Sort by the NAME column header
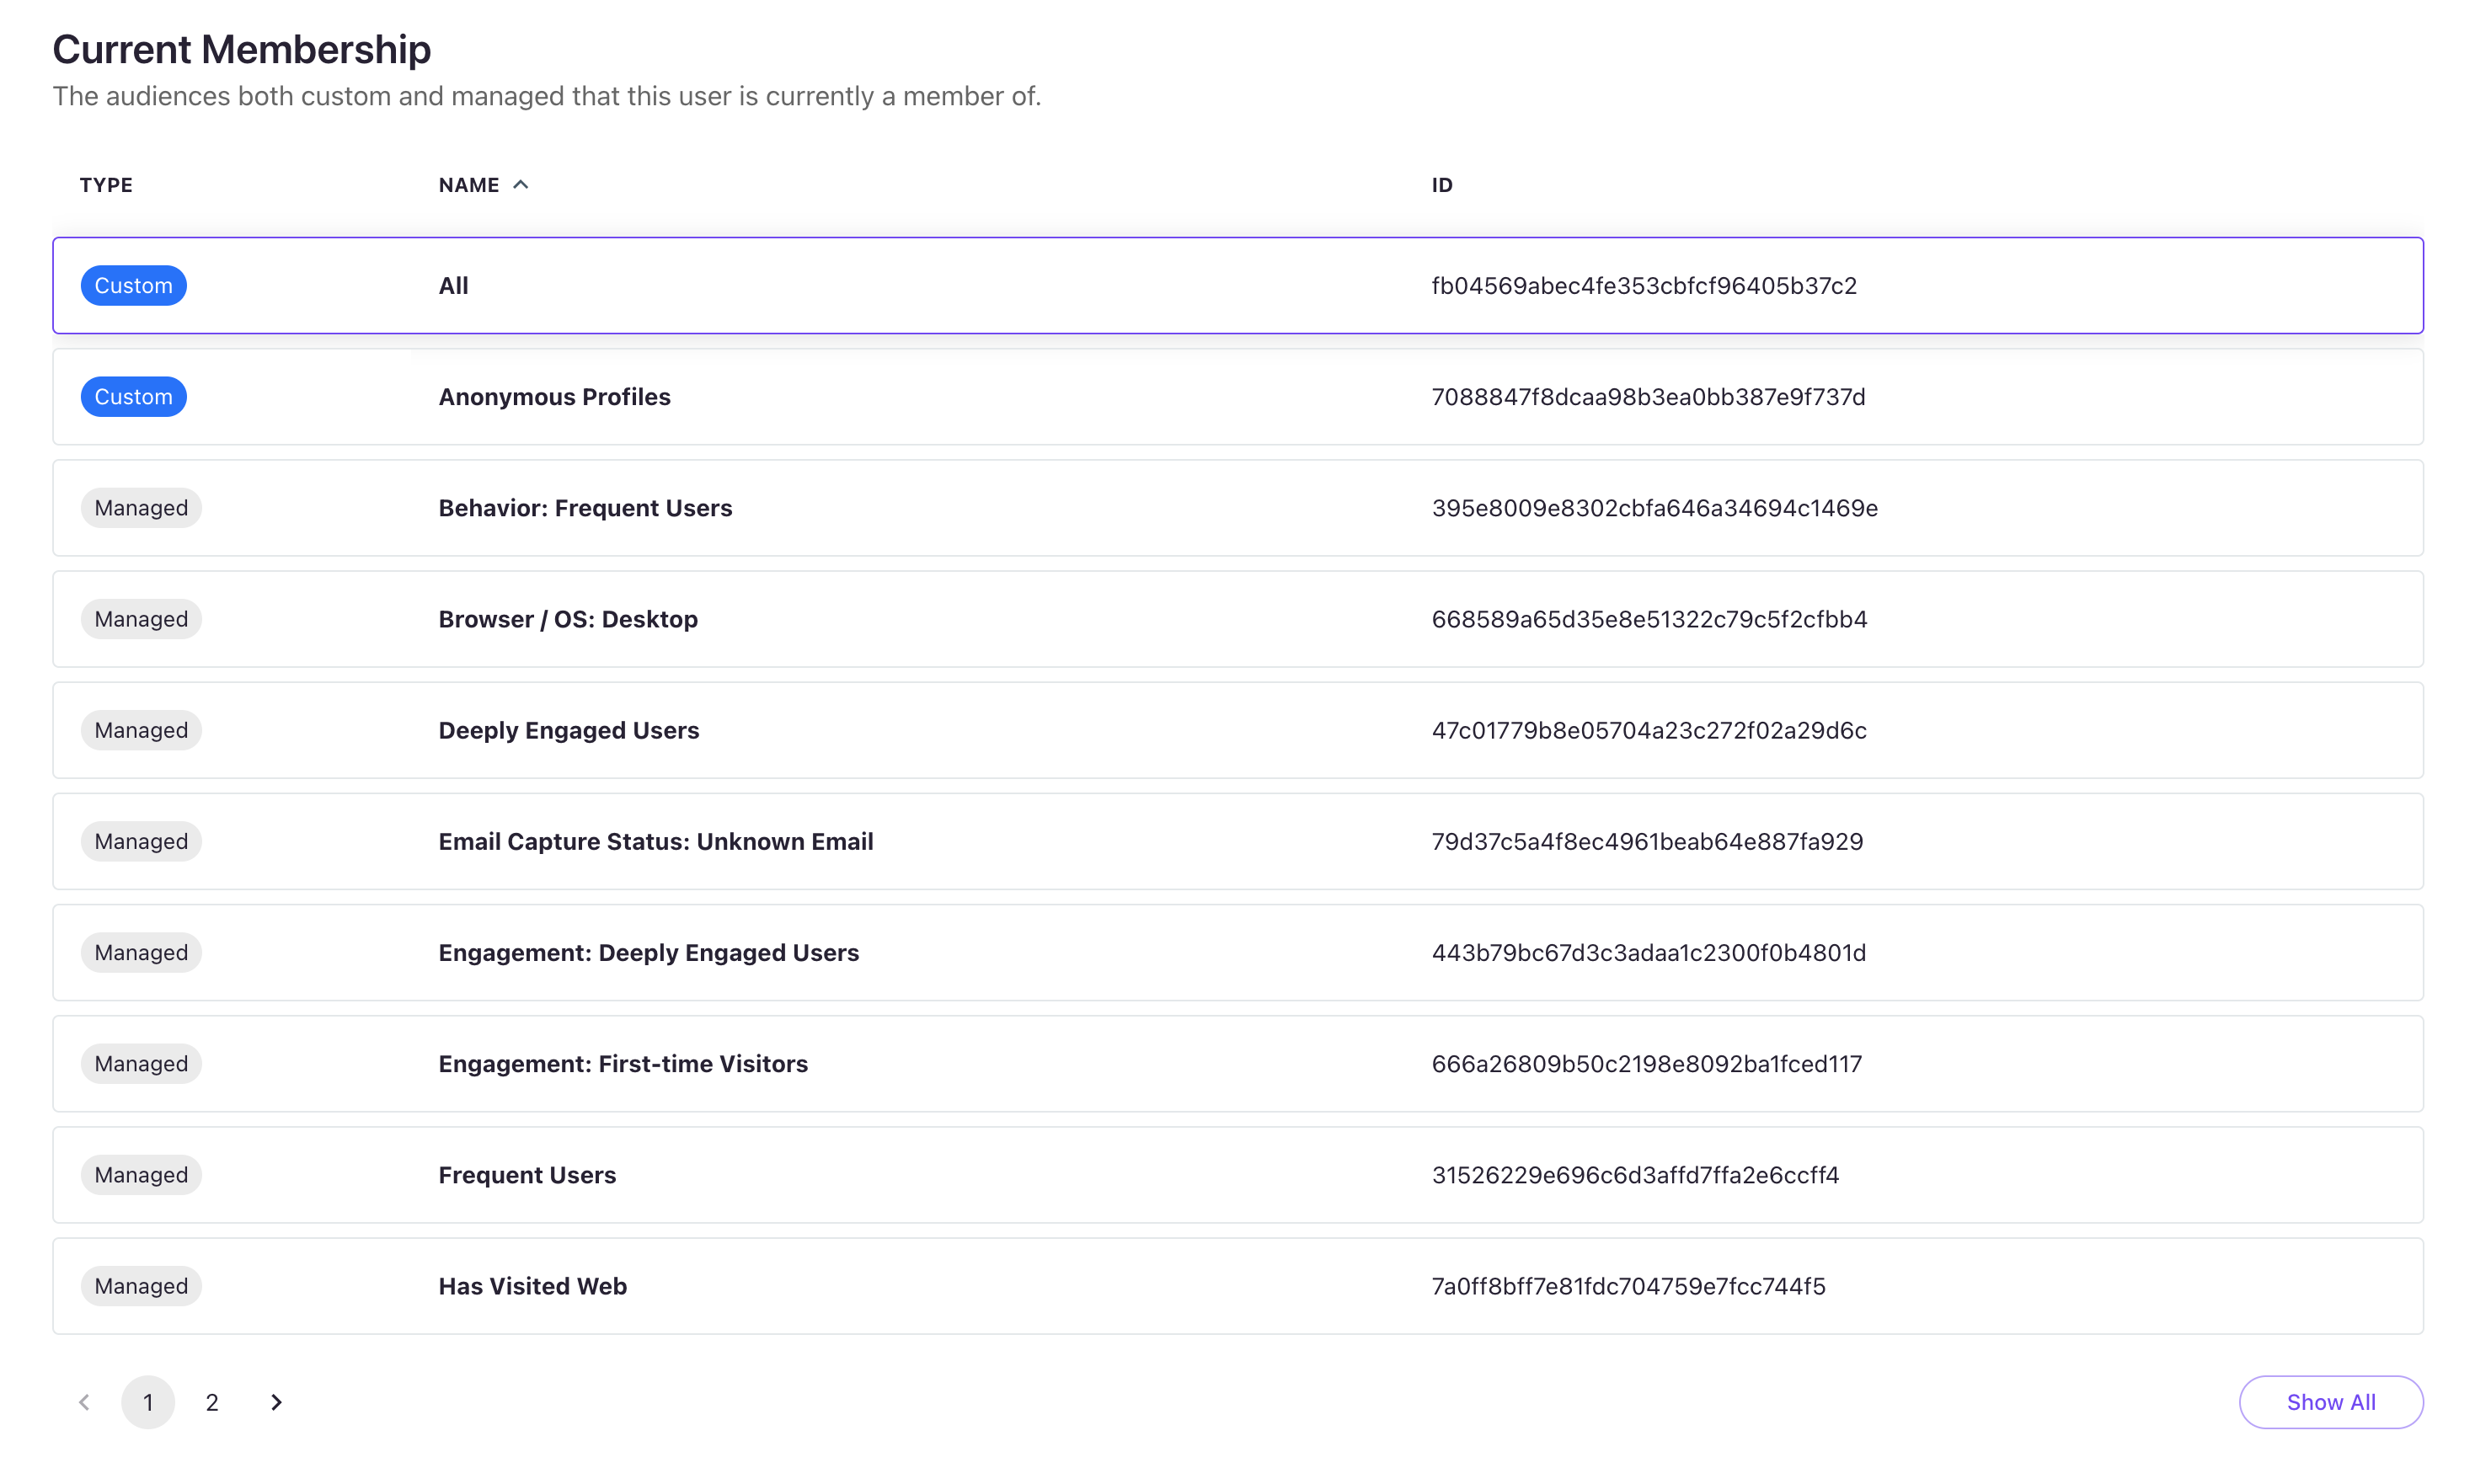 [468, 185]
